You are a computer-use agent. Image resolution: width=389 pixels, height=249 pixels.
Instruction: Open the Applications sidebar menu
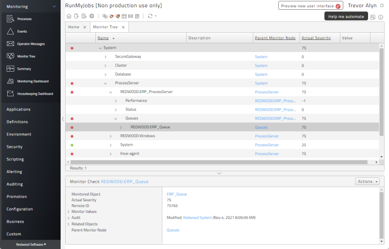click(18, 109)
